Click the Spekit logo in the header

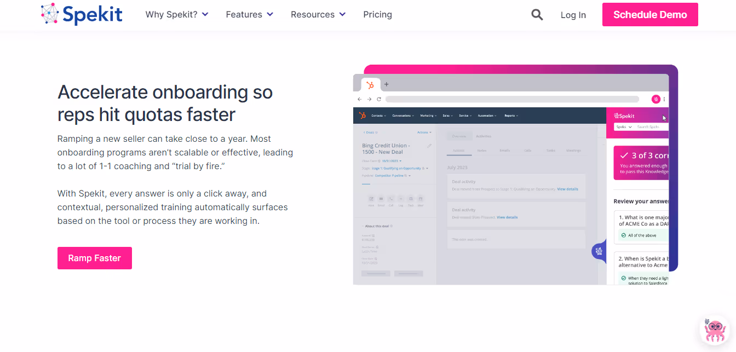(x=82, y=14)
